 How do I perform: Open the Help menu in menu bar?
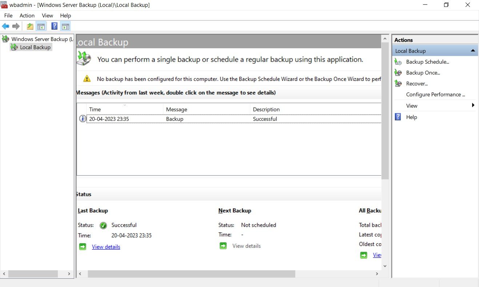66,16
